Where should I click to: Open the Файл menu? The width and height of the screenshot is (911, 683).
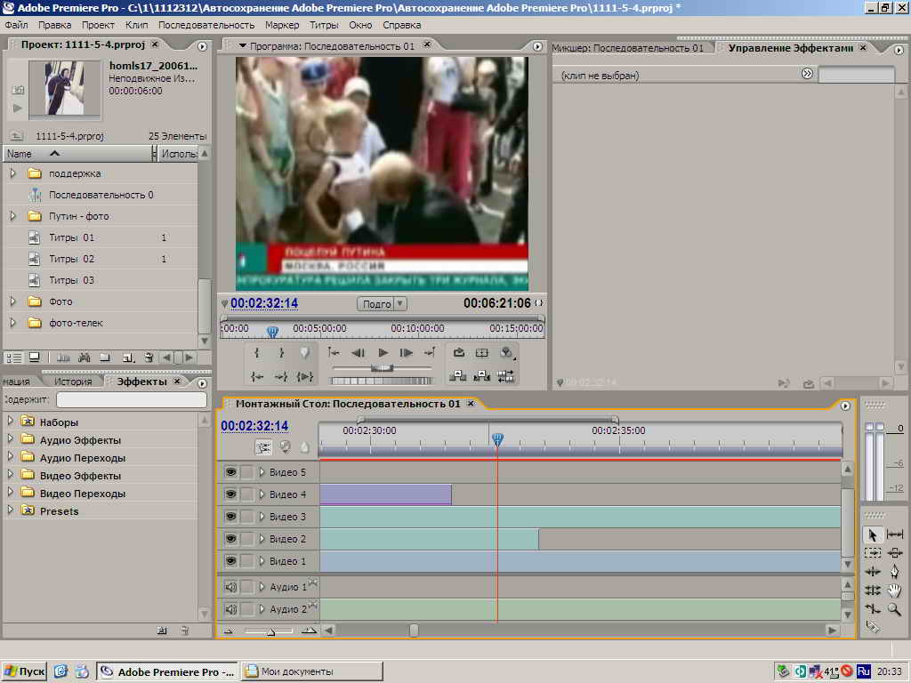click(x=16, y=25)
